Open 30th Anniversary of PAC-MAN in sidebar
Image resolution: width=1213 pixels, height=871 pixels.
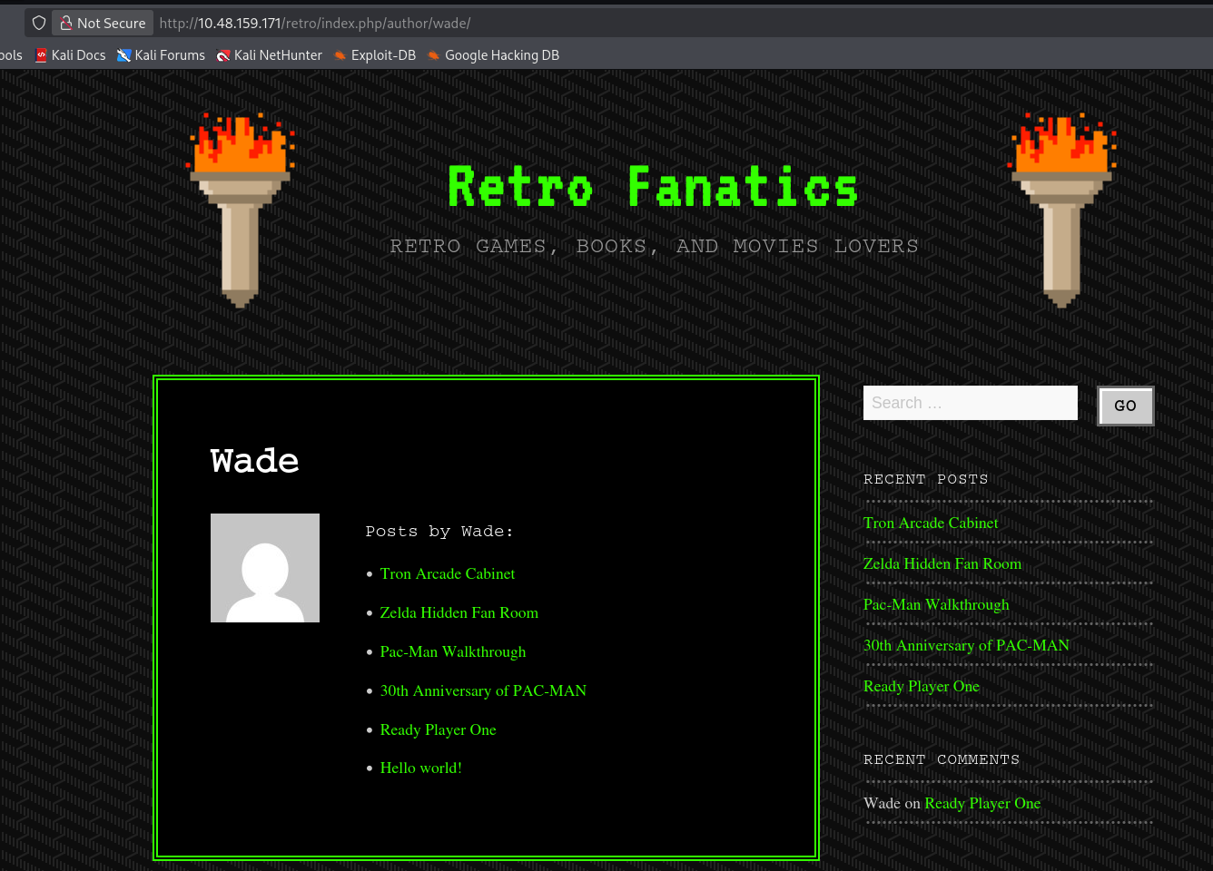click(966, 646)
